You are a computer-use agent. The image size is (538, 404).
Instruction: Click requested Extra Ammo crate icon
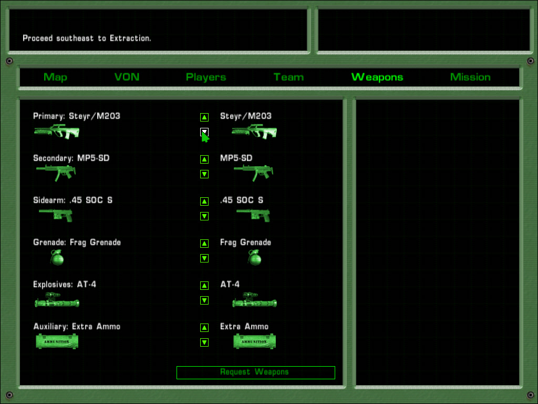255,341
